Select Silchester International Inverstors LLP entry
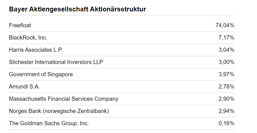The height and width of the screenshot is (133, 257). coord(56,62)
